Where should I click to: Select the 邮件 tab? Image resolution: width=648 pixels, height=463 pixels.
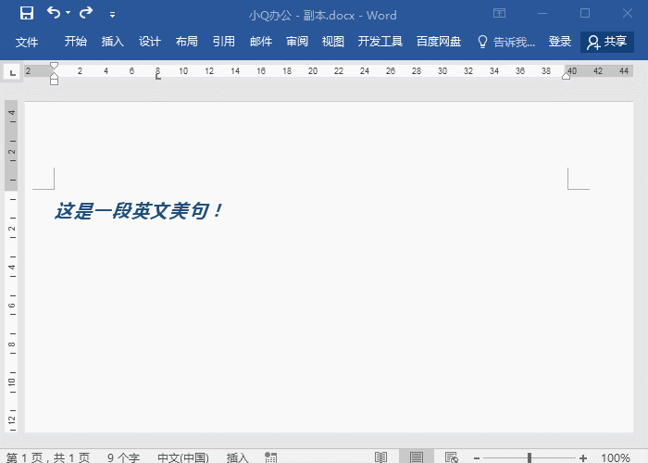261,42
